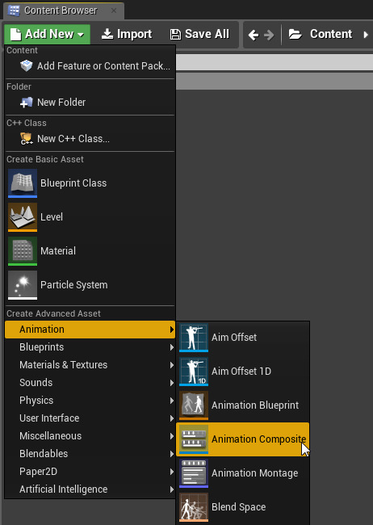Click the Content Browser tab grid icon
This screenshot has height=525, width=373.
pos(14,10)
